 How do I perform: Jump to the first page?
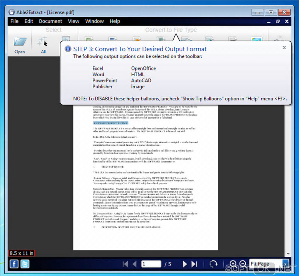click(125, 264)
